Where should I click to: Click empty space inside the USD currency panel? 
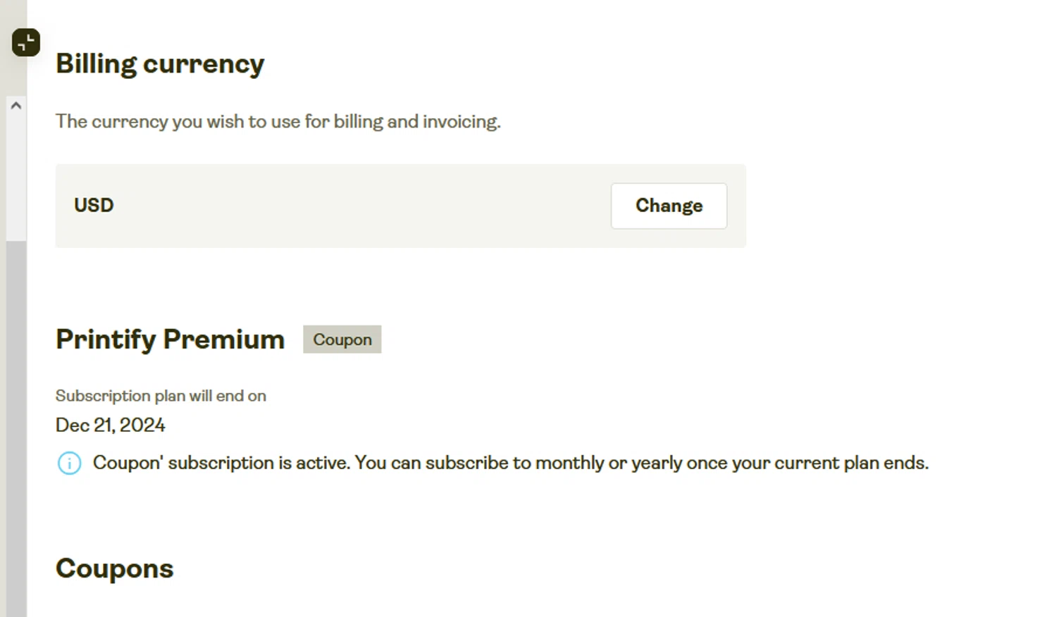click(x=352, y=206)
